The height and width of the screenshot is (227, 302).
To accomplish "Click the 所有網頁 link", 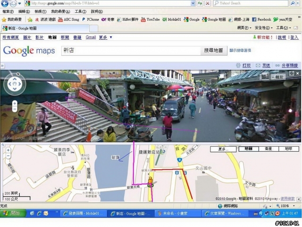I will click(x=10, y=37).
